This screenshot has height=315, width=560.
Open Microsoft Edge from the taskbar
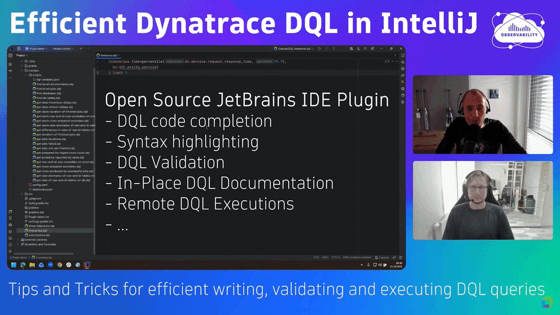(x=23, y=265)
